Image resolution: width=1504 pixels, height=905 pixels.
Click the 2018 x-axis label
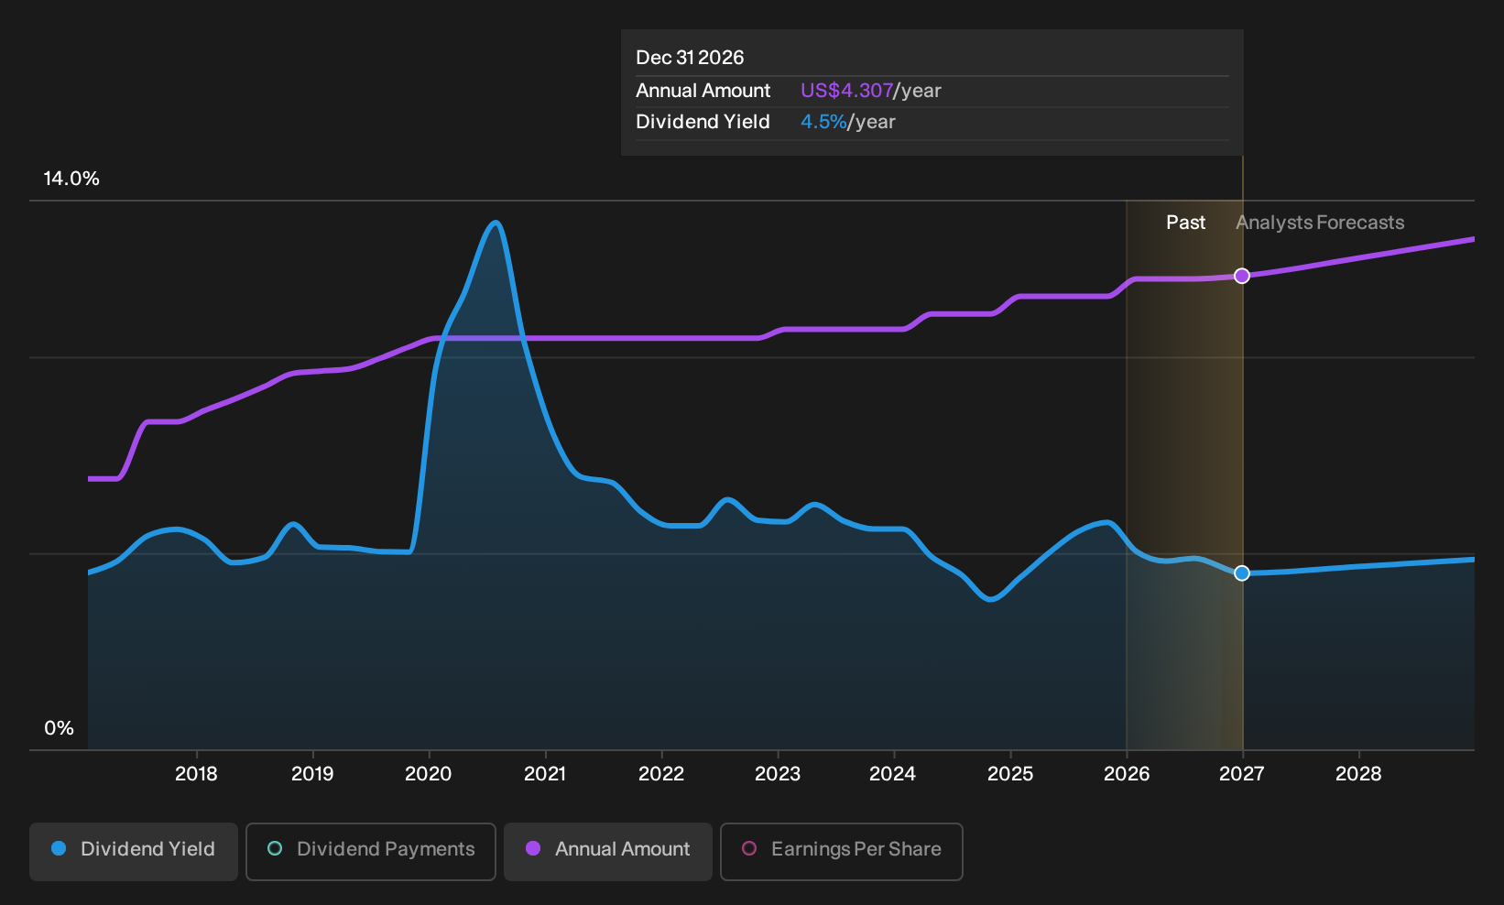pos(196,774)
